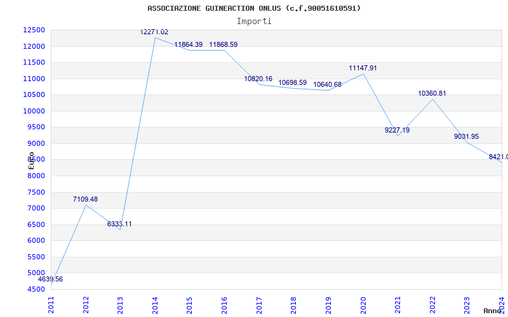This screenshot has height=317, width=508.
Task: Click y-axis tick 7000
Action: (x=36, y=209)
